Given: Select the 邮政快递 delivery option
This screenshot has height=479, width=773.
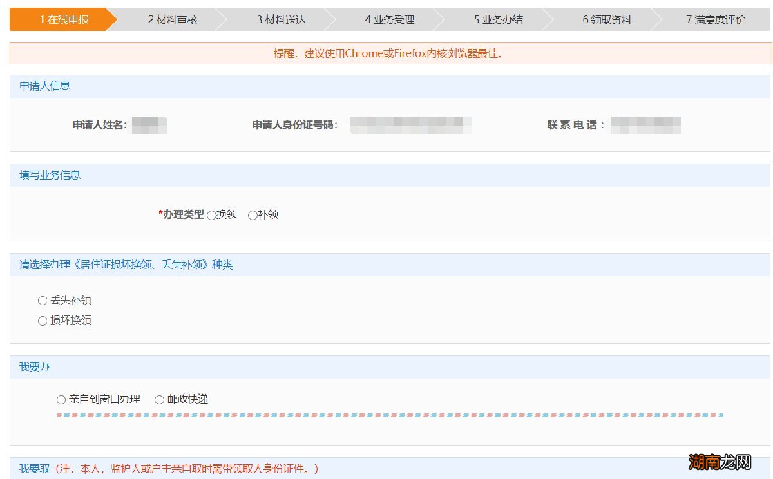Looking at the screenshot, I should (158, 399).
